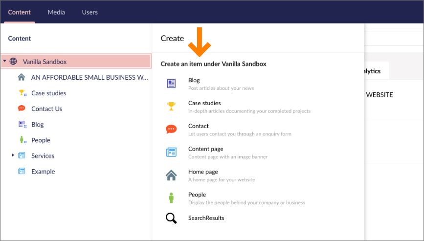Click the green People icon in Create list

171,198
